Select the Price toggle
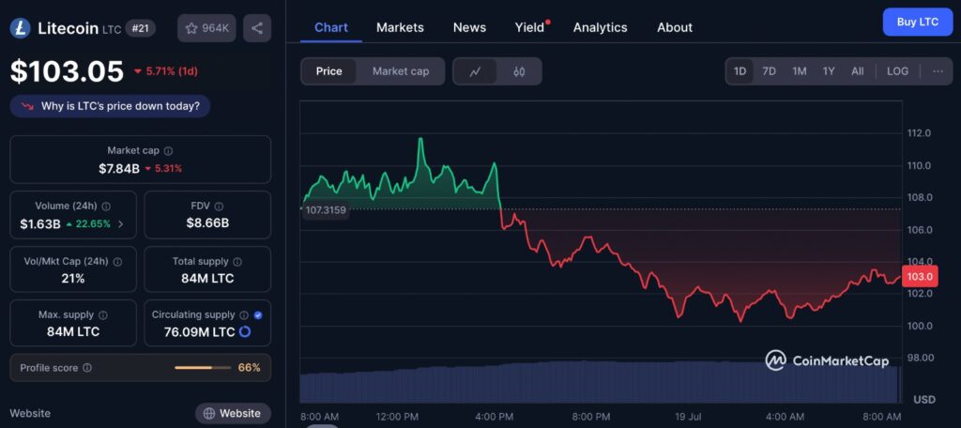961x428 pixels. point(329,71)
